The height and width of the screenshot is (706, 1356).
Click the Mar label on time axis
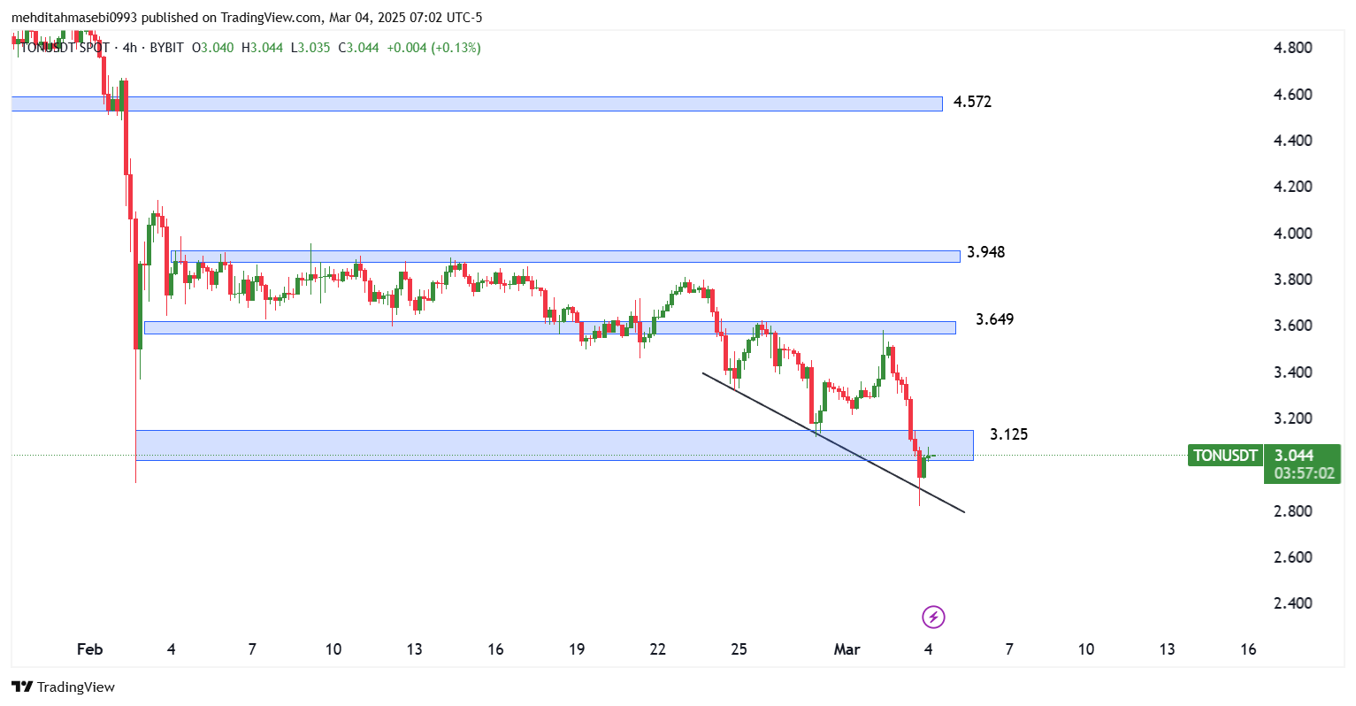pos(847,649)
